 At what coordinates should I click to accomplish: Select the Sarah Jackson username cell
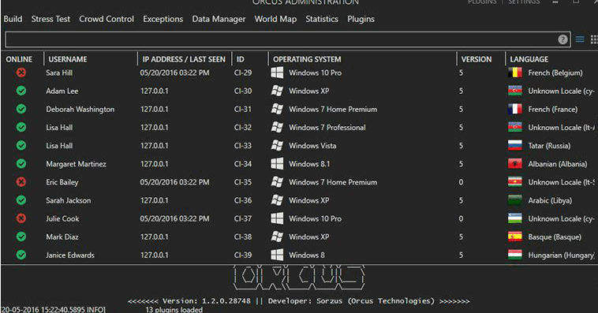click(69, 200)
